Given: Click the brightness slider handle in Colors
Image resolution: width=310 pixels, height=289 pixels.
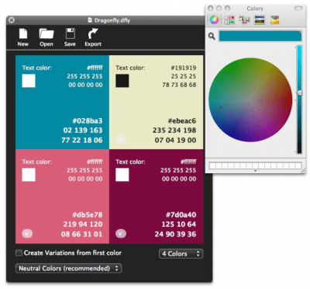Looking at the screenshot, I should (x=299, y=92).
